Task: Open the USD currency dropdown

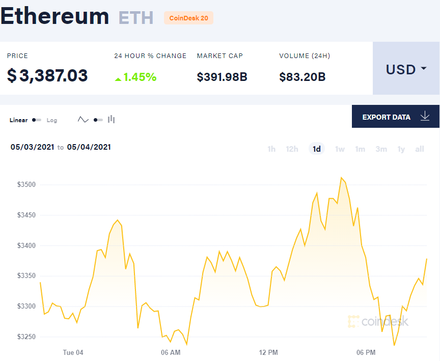Action: [406, 69]
